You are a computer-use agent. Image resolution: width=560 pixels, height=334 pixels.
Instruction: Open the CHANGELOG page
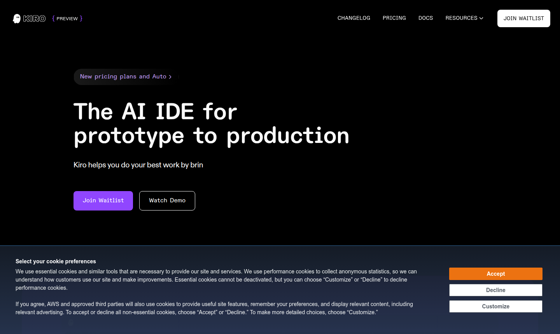[353, 18]
